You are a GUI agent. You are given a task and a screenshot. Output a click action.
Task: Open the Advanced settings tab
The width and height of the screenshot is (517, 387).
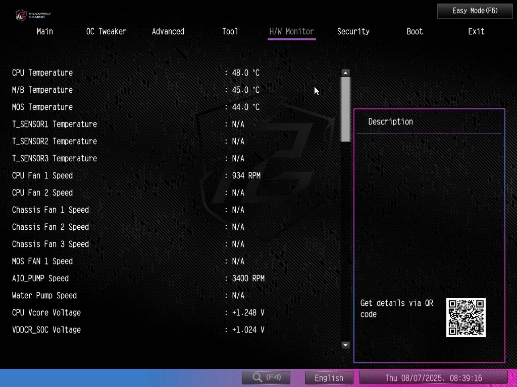(x=168, y=31)
